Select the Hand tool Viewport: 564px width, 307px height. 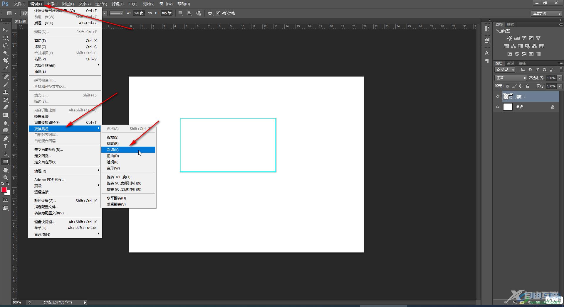click(6, 170)
